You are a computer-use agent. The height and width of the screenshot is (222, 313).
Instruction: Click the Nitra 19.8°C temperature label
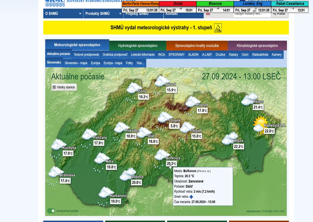pyautogui.click(x=111, y=167)
